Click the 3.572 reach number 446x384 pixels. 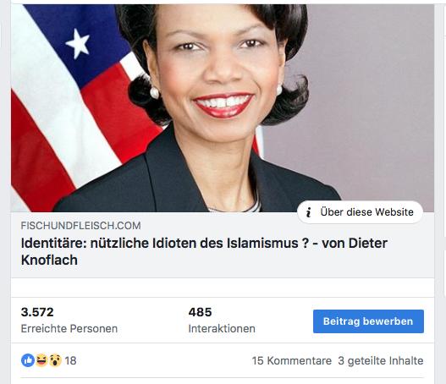[x=37, y=312]
